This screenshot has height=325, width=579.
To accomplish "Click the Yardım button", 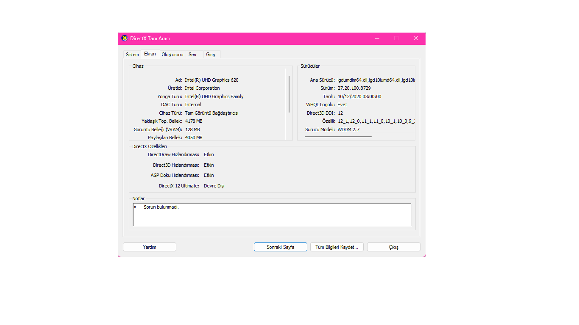I will (x=150, y=247).
